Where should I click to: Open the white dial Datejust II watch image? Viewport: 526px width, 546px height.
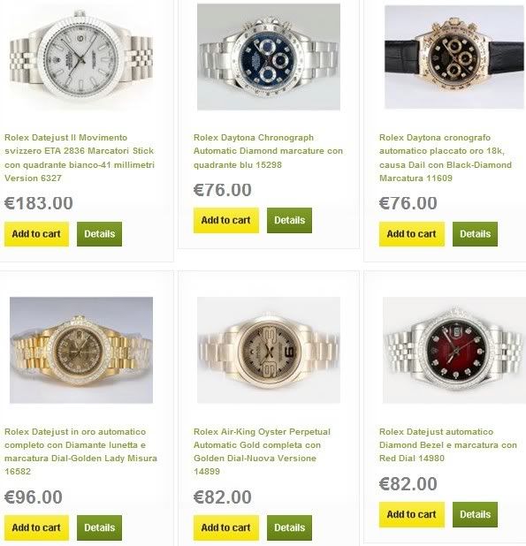click(81, 57)
